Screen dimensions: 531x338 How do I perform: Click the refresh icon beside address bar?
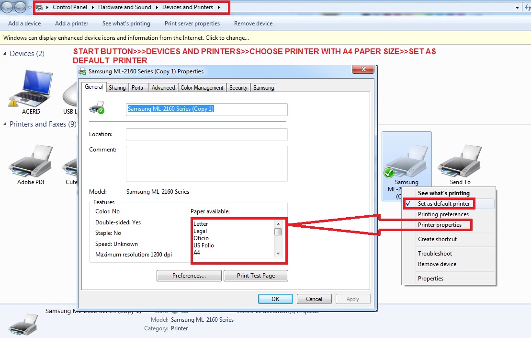pos(527,8)
